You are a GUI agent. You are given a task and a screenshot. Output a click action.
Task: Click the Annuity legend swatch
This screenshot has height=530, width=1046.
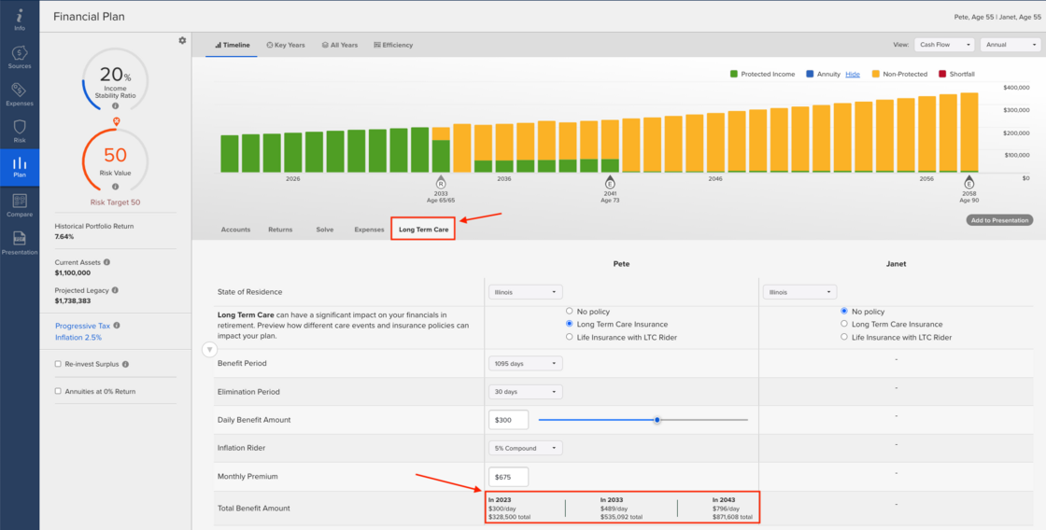810,74
